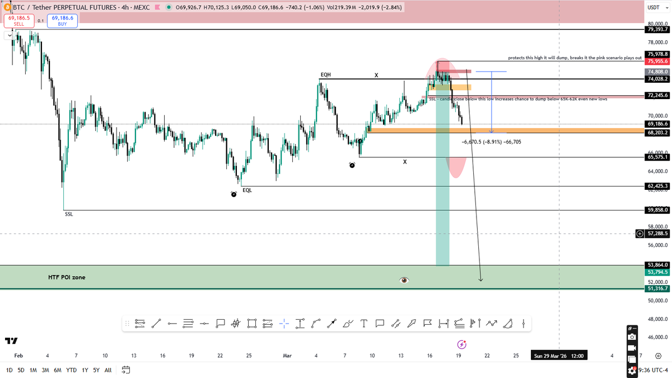Click the alarm clock icon near EQL
Screen dimensions: 672x378
[x=234, y=194]
